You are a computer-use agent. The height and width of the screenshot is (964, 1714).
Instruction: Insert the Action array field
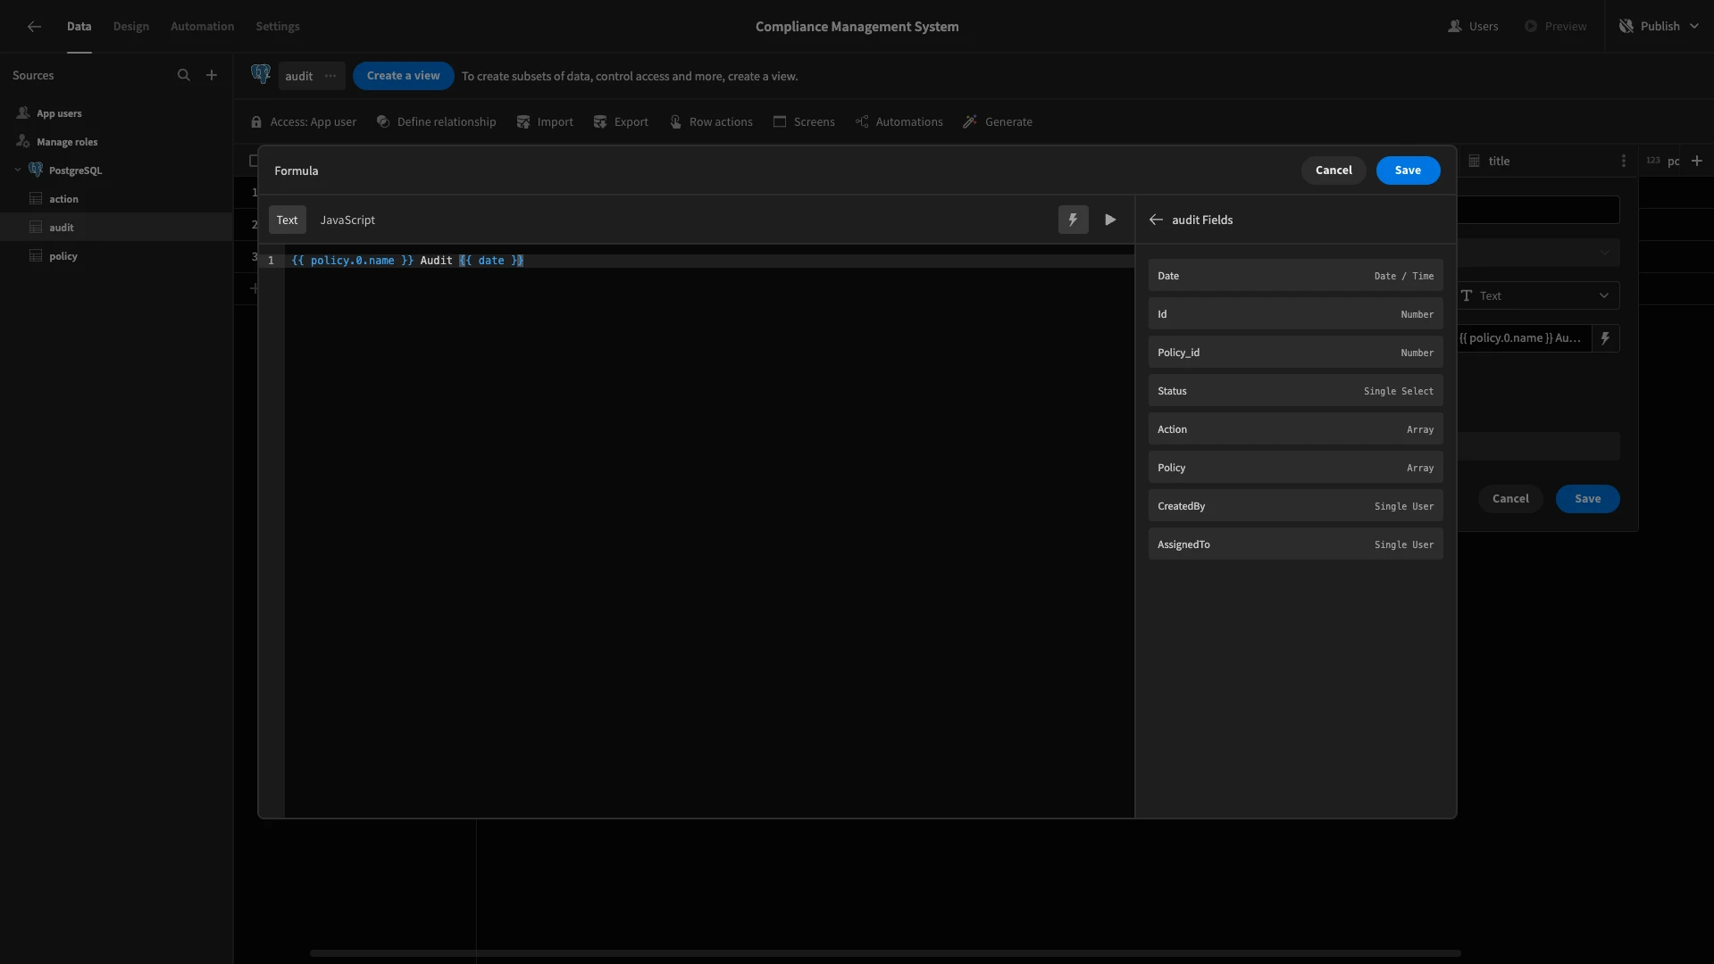coord(1295,429)
